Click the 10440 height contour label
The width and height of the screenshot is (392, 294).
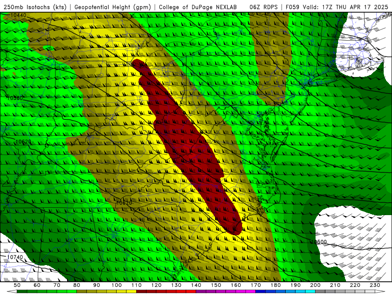[18, 16]
